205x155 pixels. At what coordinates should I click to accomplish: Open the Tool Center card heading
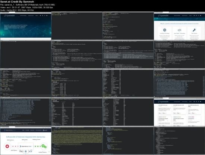tap(194, 33)
